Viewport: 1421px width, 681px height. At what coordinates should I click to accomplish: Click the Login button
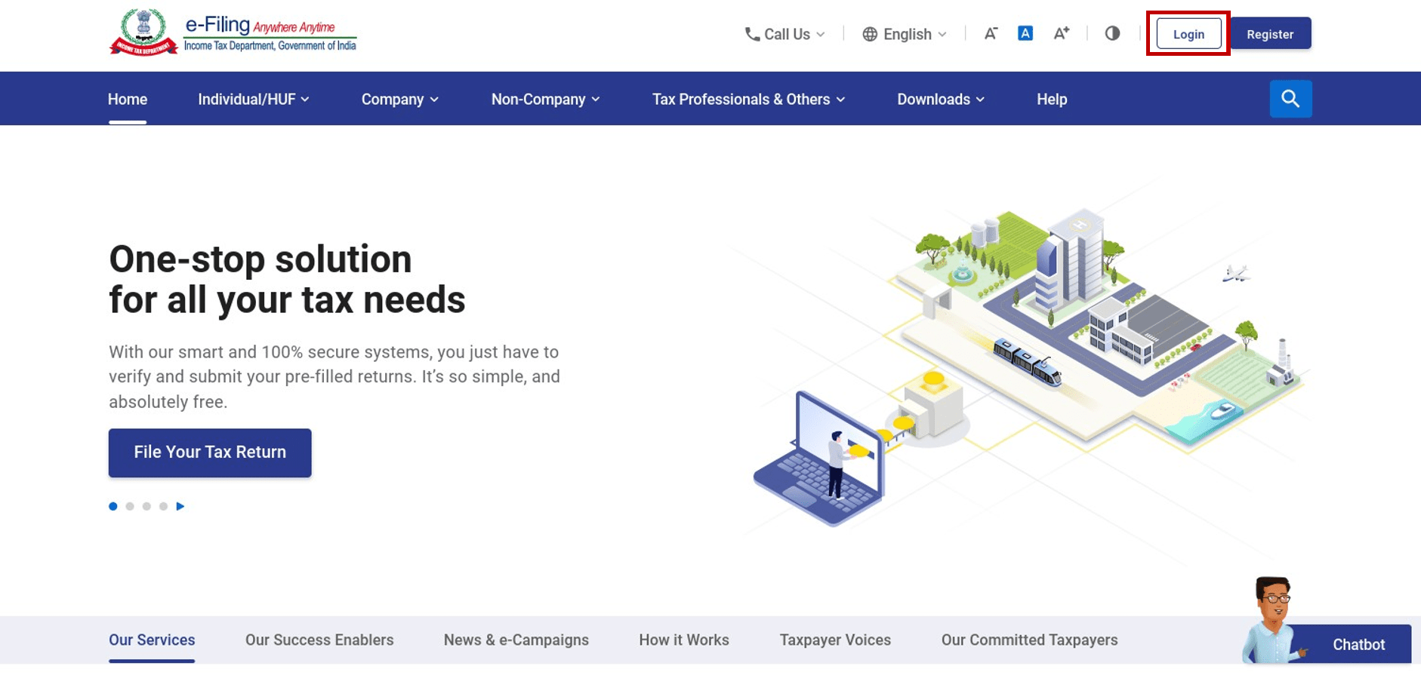point(1188,34)
